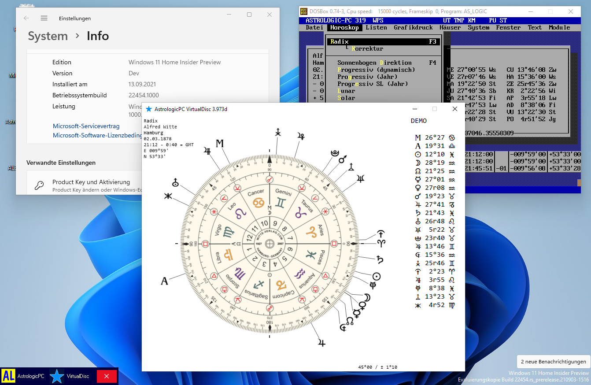Open the Microsoft-Servicevertrag link
Screen dimensions: 591x385
(86, 126)
